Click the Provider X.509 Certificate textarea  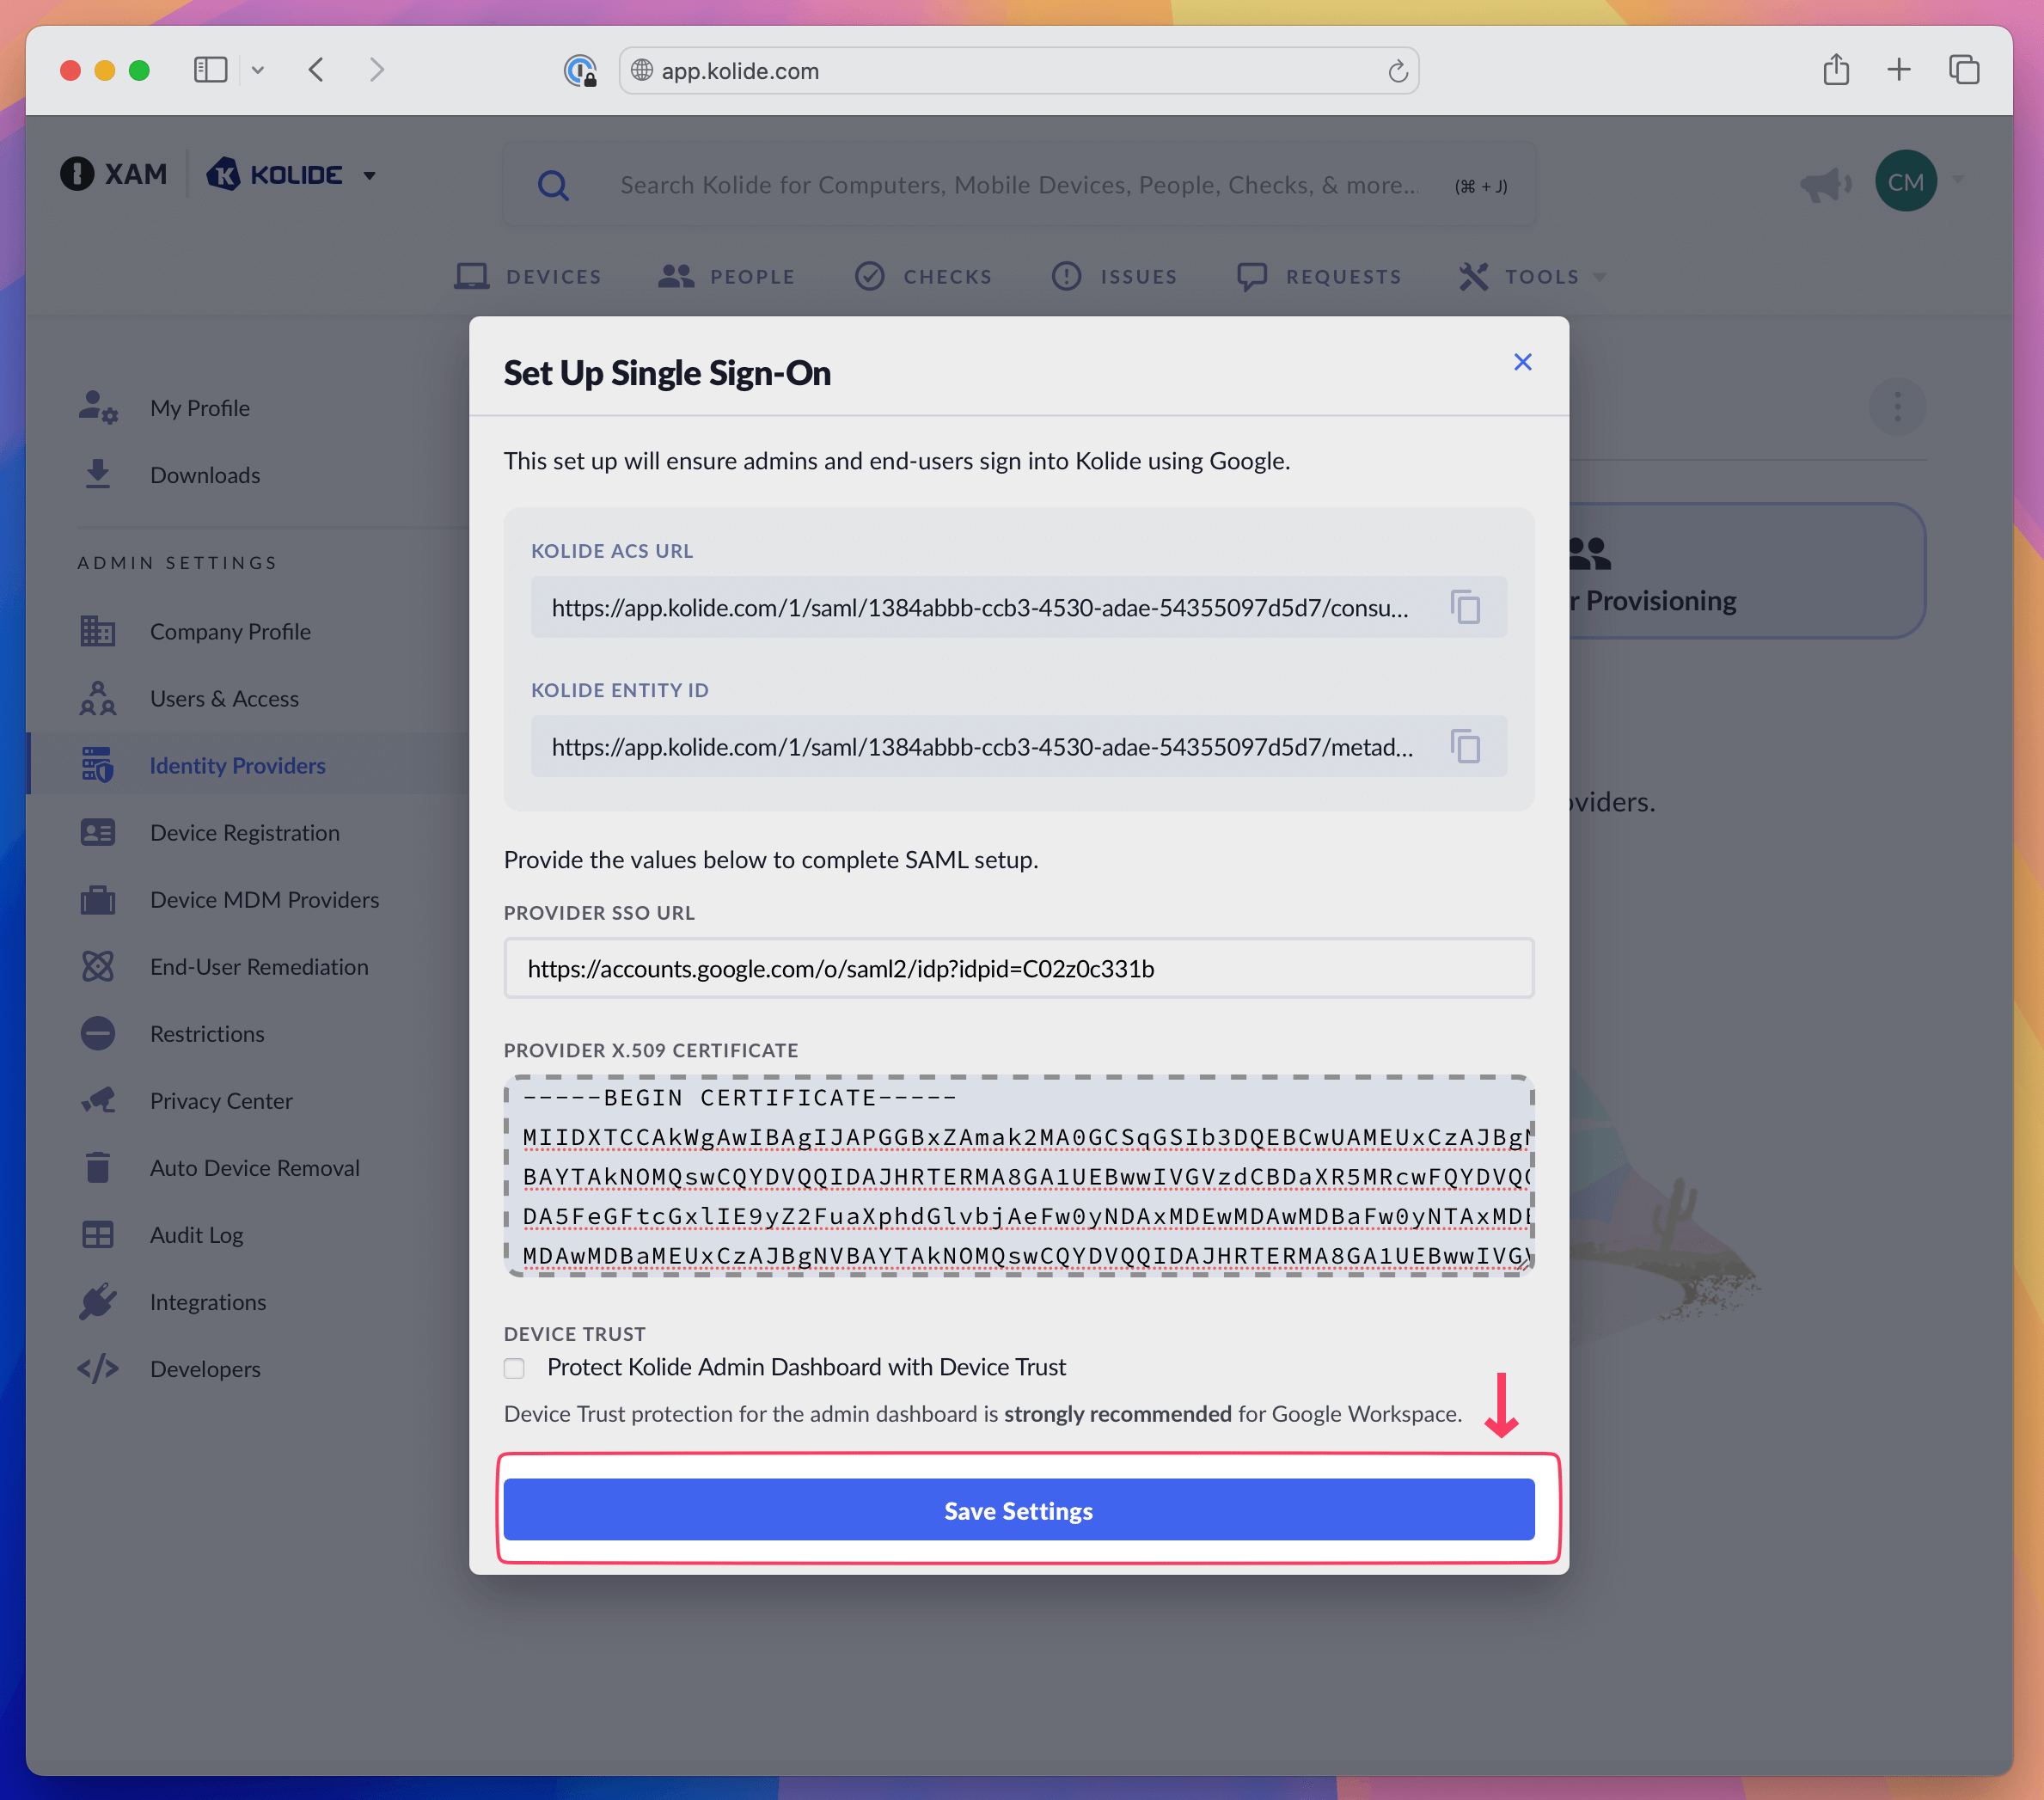[x=1018, y=1175]
